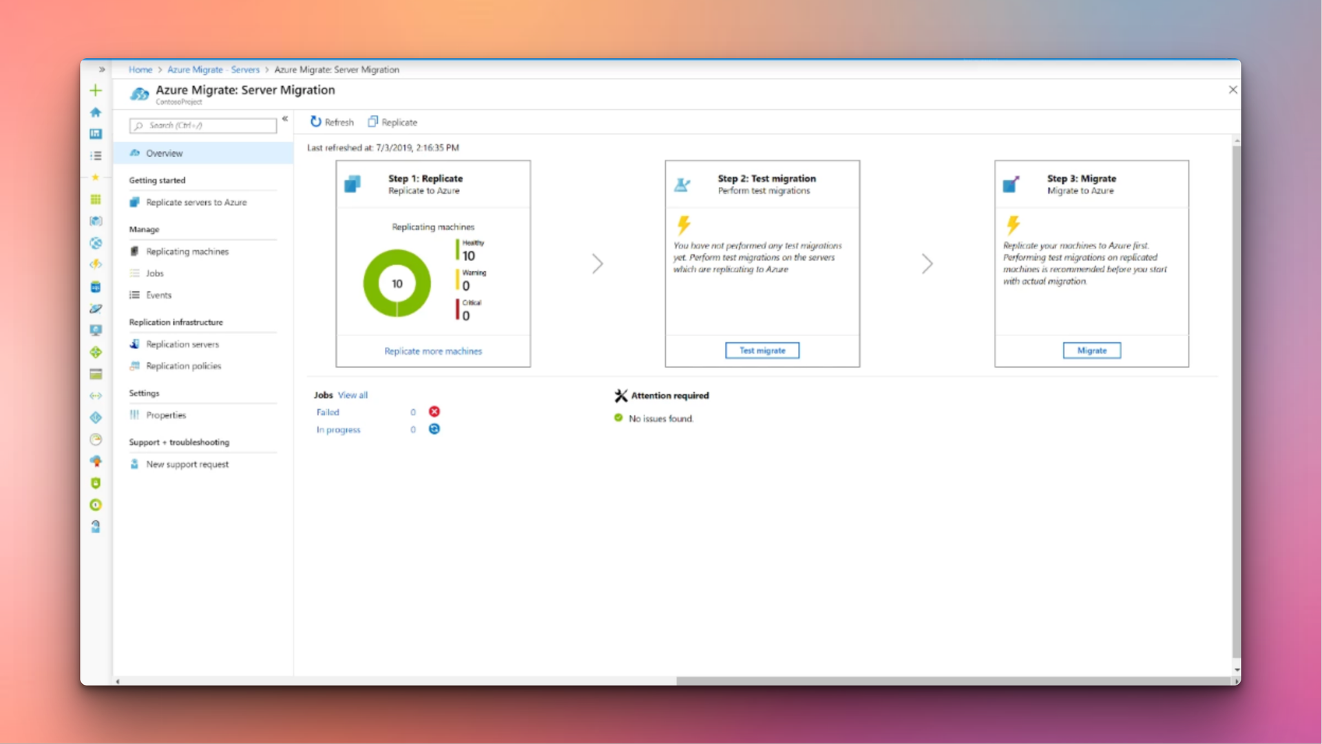Viewport: 1322px width, 744px height.
Task: Click the Replicate command in the toolbar
Action: coord(392,122)
